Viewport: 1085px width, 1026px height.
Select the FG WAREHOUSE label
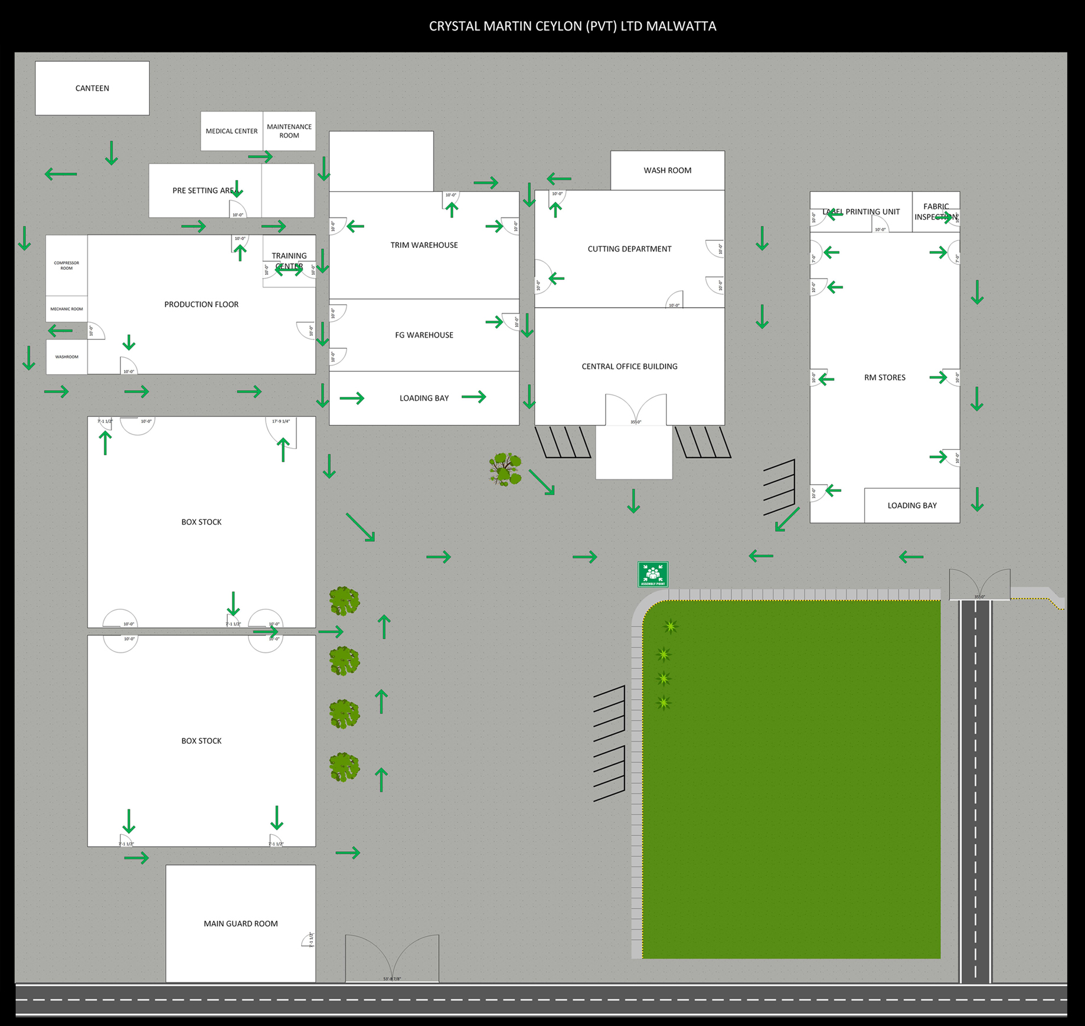(424, 335)
